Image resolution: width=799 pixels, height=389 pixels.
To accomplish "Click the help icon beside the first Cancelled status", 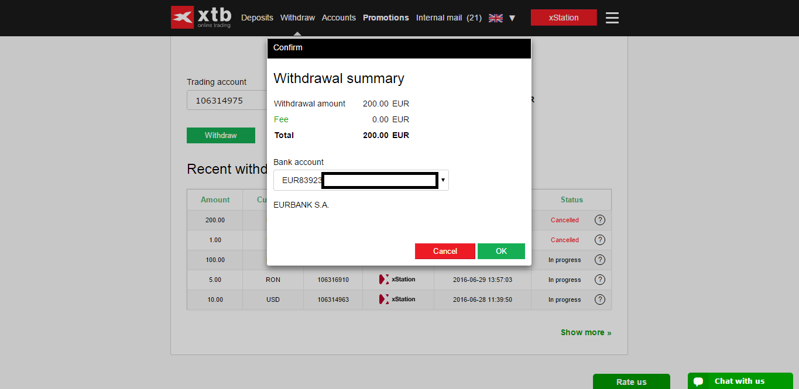I will pyautogui.click(x=599, y=219).
